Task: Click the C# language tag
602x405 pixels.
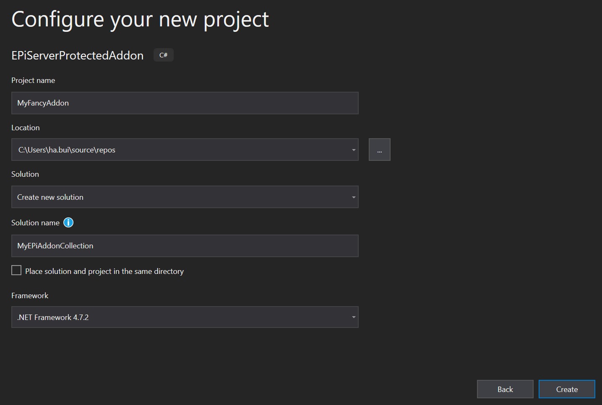Action: pyautogui.click(x=164, y=55)
